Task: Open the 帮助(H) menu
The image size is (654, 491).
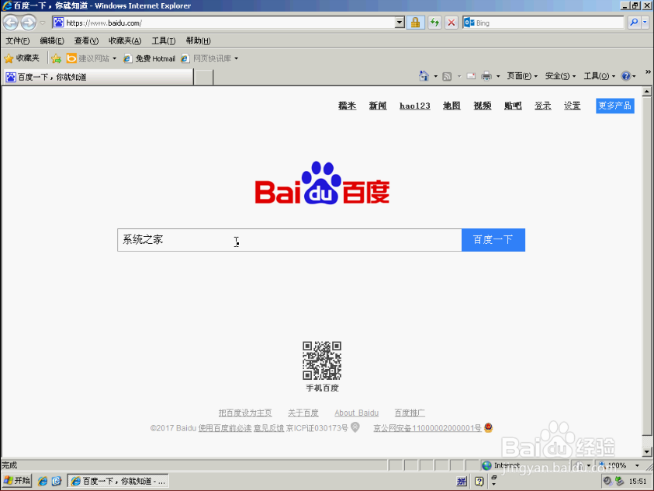Action: [x=198, y=41]
